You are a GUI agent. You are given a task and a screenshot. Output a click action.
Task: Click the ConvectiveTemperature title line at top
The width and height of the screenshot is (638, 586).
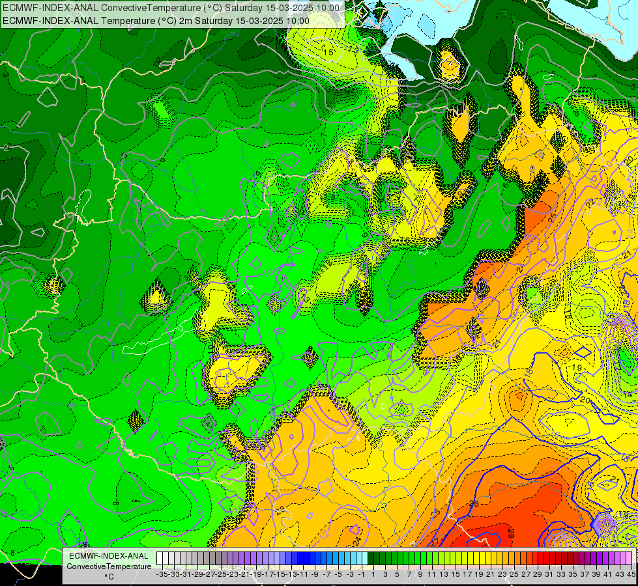pyautogui.click(x=171, y=8)
